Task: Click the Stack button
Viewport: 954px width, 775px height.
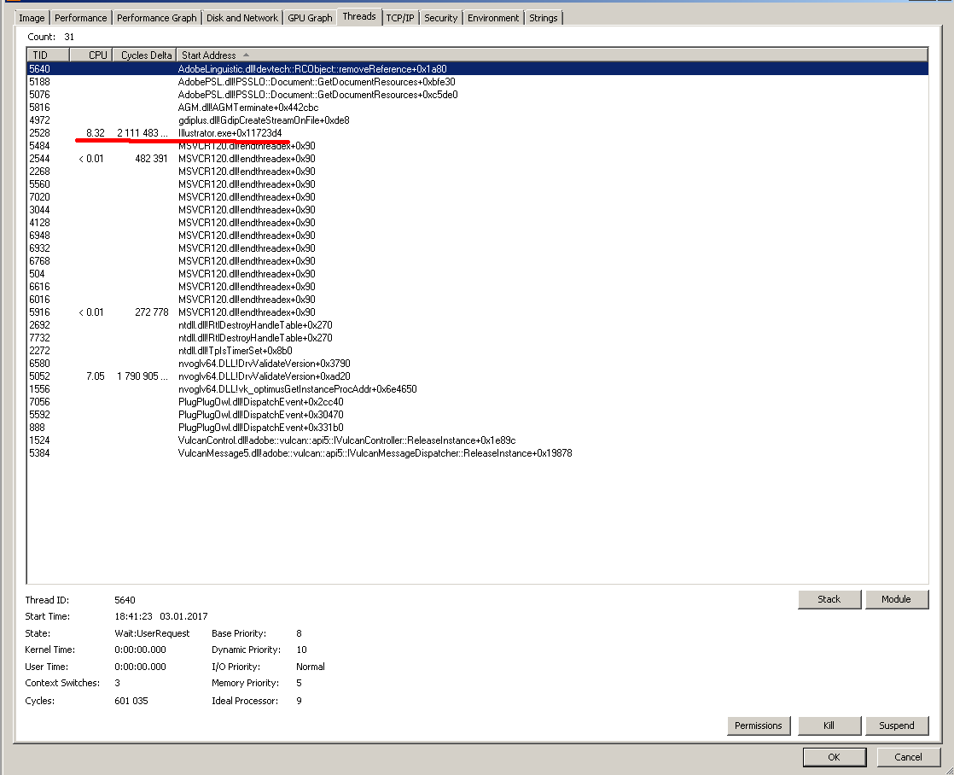Action: click(x=829, y=599)
